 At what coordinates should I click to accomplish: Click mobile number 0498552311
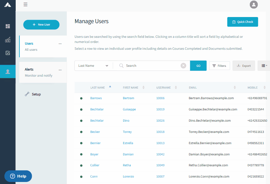coord(256,143)
